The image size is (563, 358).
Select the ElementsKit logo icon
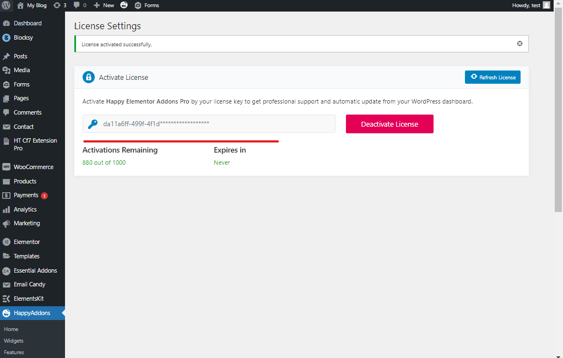[x=6, y=299]
